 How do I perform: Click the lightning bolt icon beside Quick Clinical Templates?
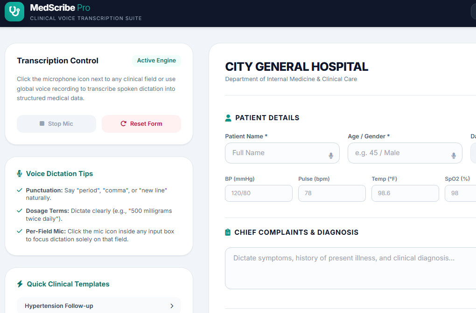20,284
